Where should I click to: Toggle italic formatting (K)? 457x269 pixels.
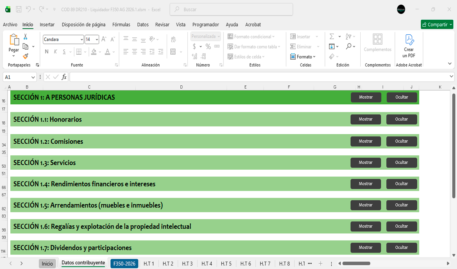55,51
